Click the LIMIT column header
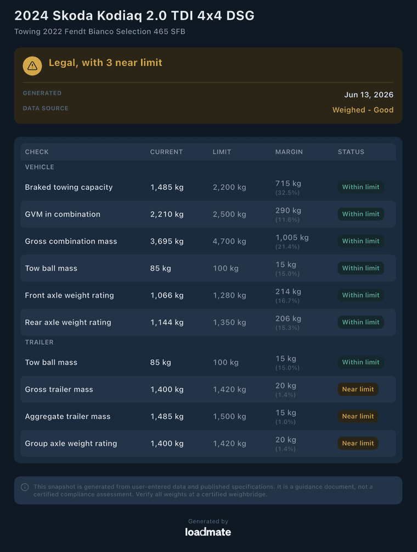 click(222, 152)
